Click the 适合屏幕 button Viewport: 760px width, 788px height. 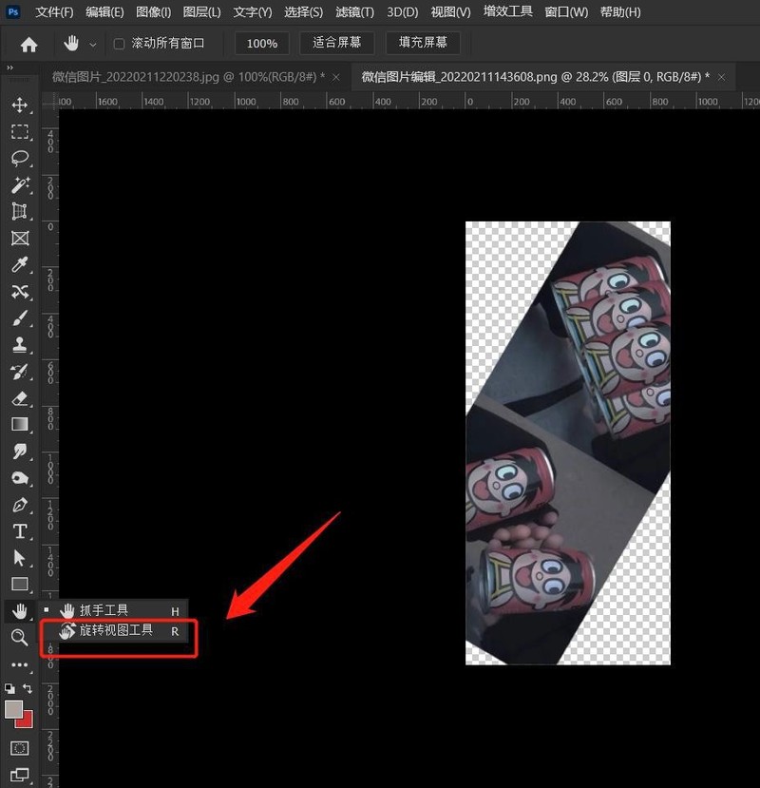click(336, 43)
